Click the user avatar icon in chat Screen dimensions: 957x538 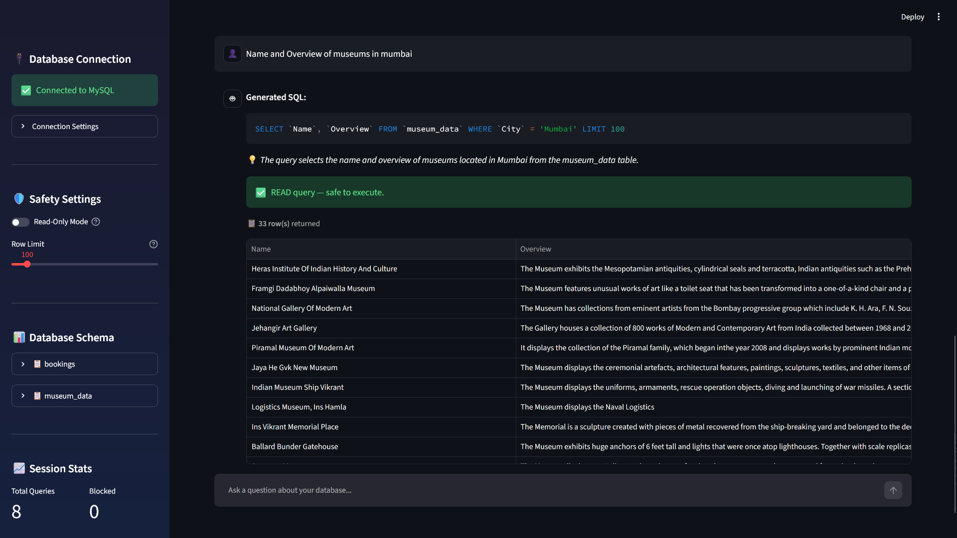click(x=232, y=54)
